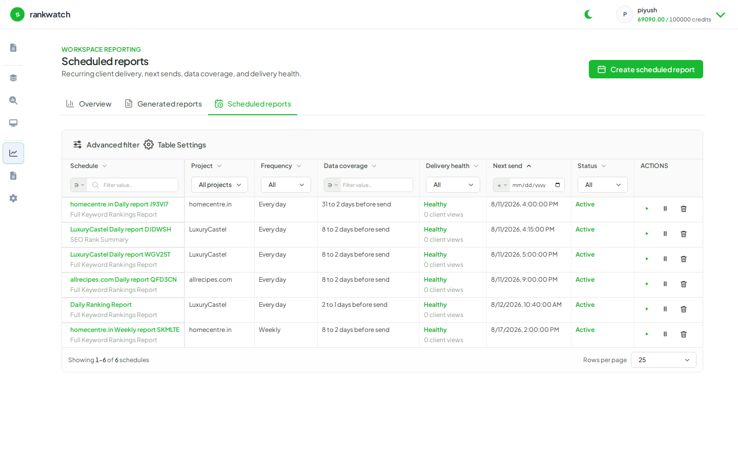Open the Status All filter dropdown
The width and height of the screenshot is (738, 461).
(x=603, y=185)
